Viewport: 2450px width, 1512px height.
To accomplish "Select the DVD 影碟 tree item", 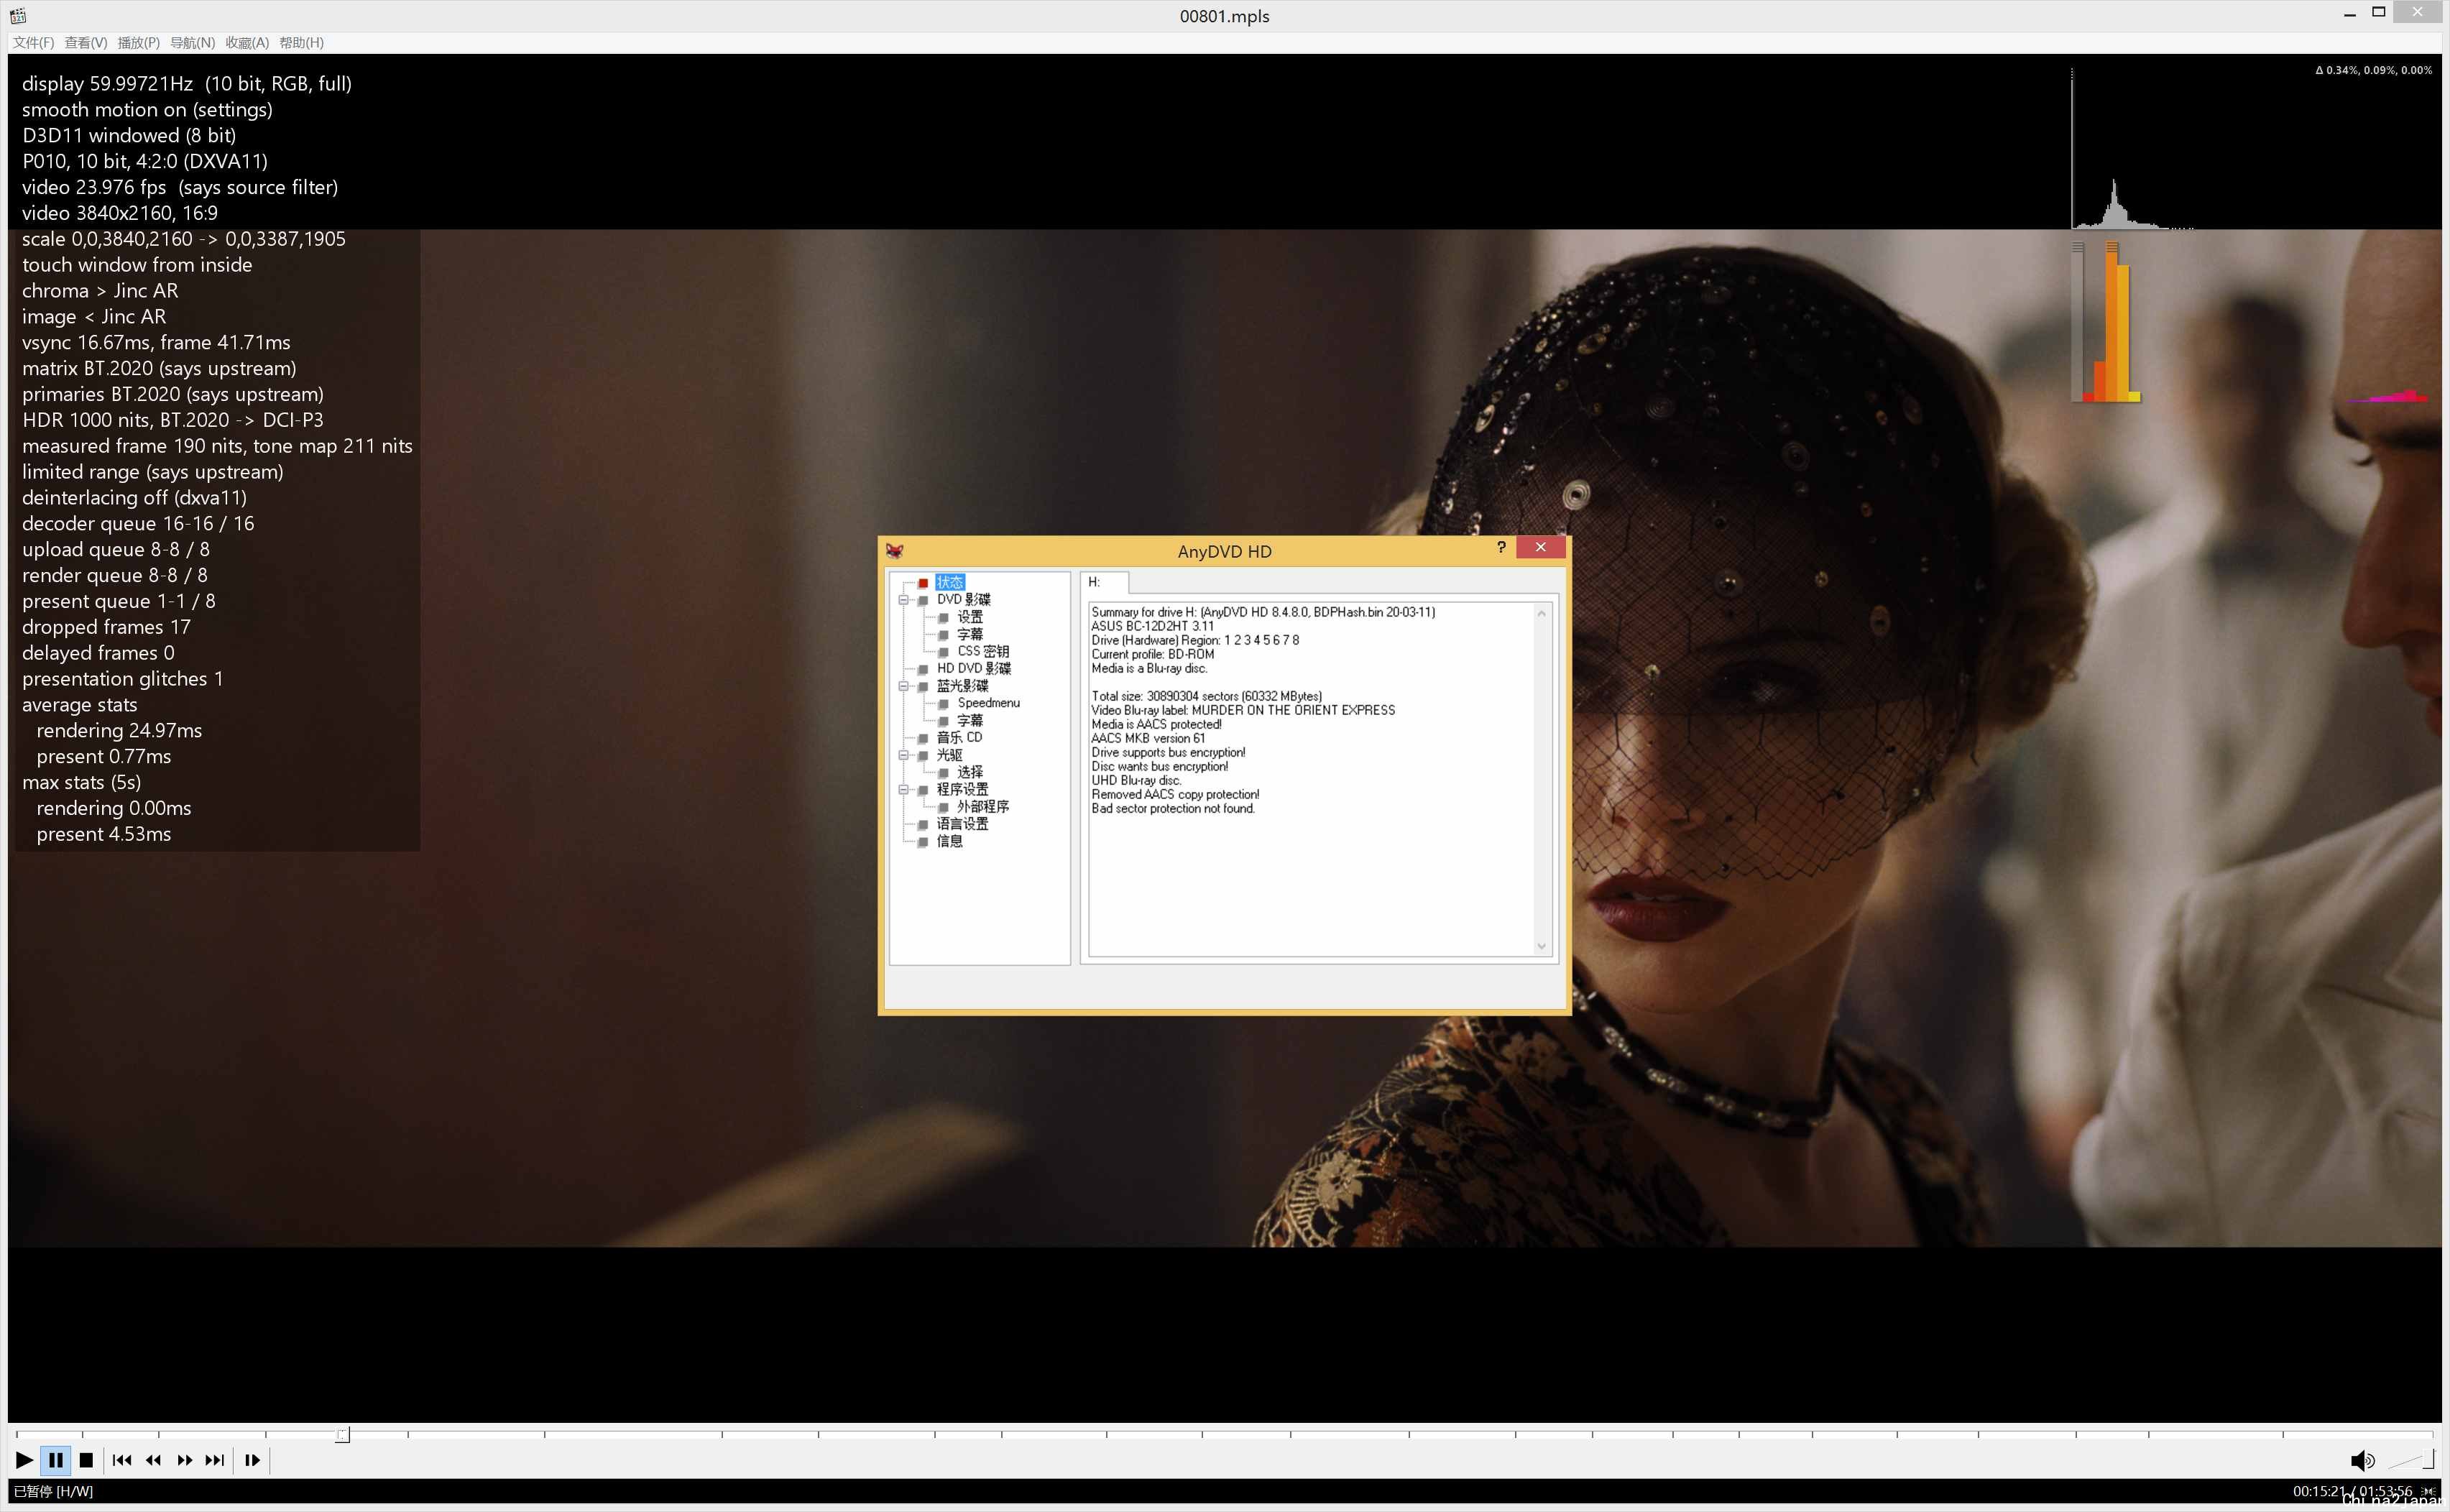I will coord(963,600).
